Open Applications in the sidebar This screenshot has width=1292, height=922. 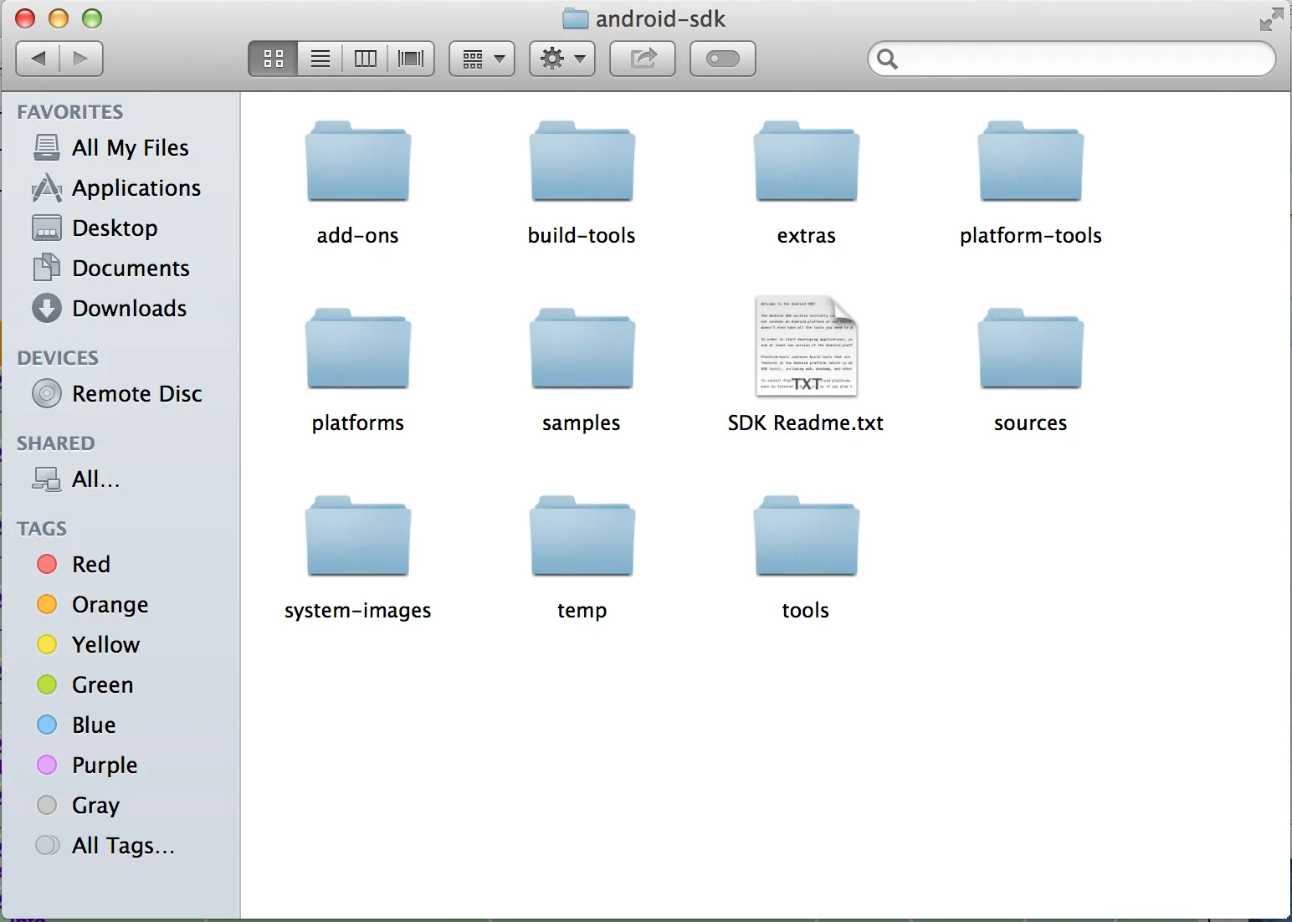[x=120, y=188]
